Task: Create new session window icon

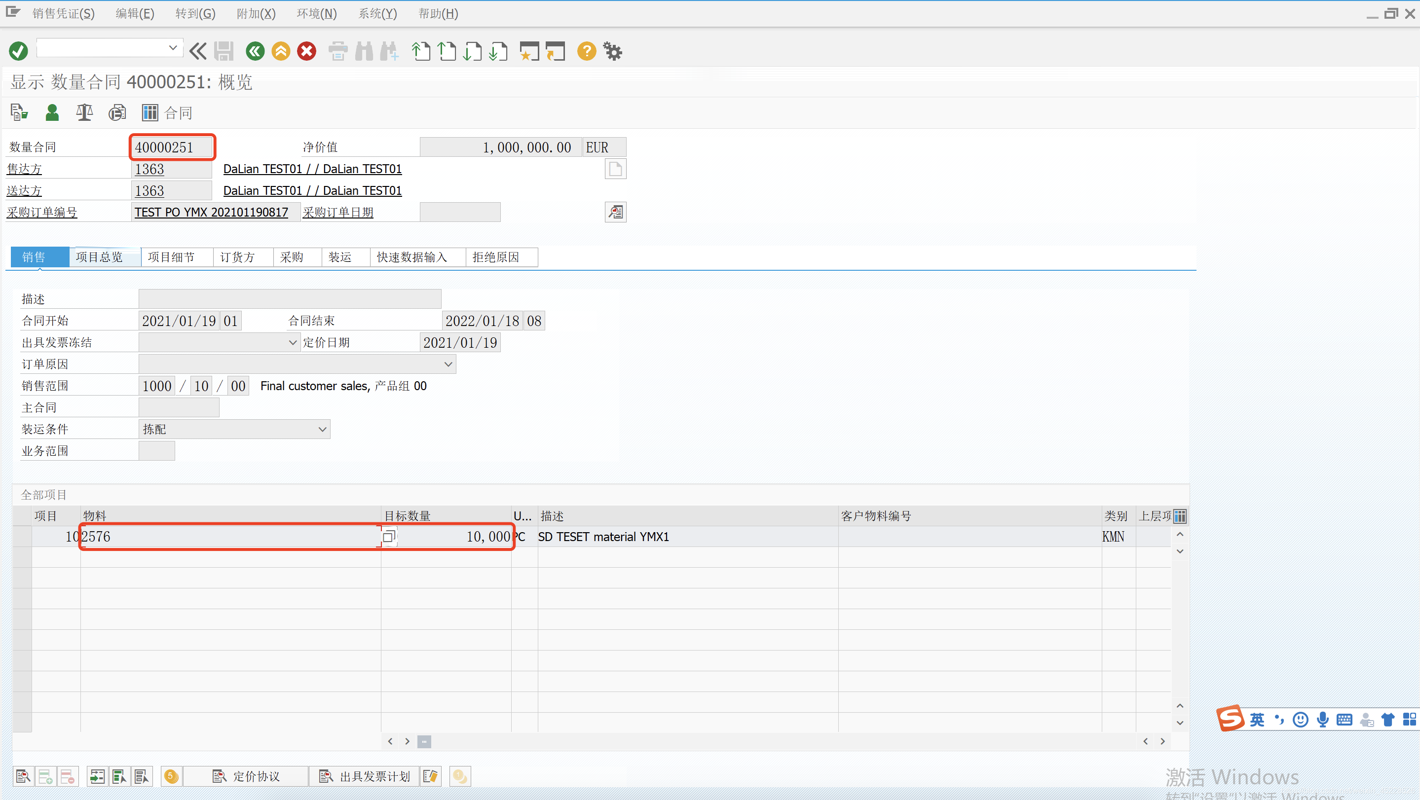Action: [529, 51]
